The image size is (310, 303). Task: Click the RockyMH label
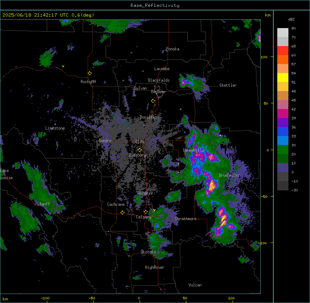[x=88, y=82]
